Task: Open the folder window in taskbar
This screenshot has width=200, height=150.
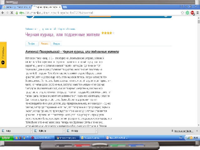Action: pyautogui.click(x=92, y=138)
